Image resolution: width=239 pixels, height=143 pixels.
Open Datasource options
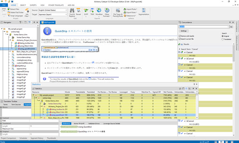pos(130,16)
